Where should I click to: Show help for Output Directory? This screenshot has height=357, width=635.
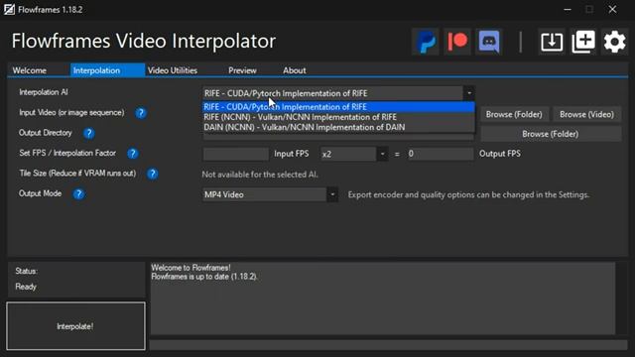tap(88, 133)
